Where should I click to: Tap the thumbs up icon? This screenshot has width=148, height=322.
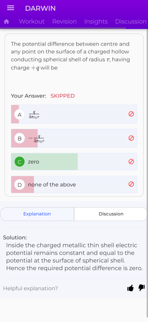point(130,288)
